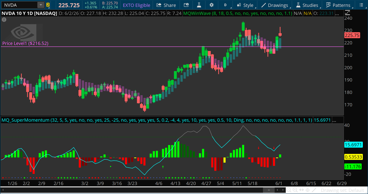Click the 225.75 price bubble
Viewport: 368px width, 194px height.
coord(352,35)
